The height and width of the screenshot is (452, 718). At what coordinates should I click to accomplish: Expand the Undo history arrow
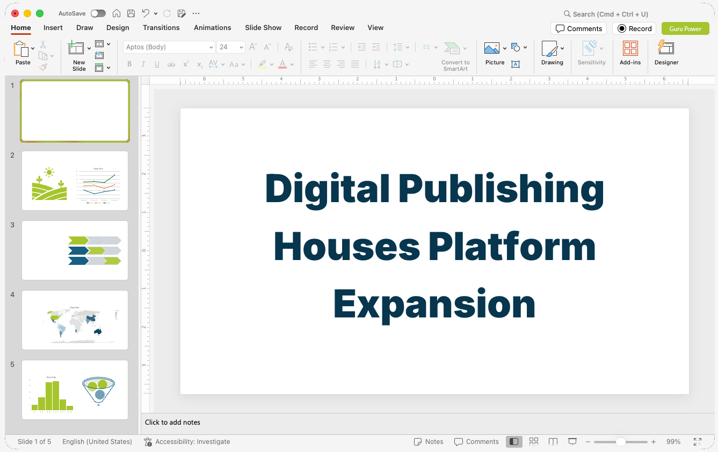click(156, 13)
